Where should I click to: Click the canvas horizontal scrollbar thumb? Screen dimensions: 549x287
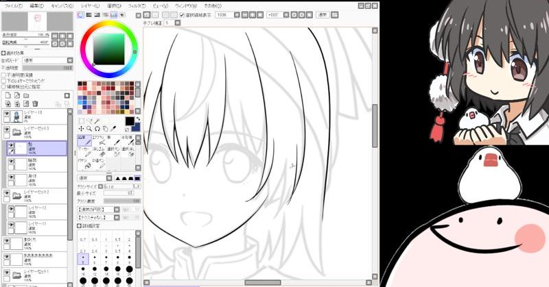(x=263, y=282)
